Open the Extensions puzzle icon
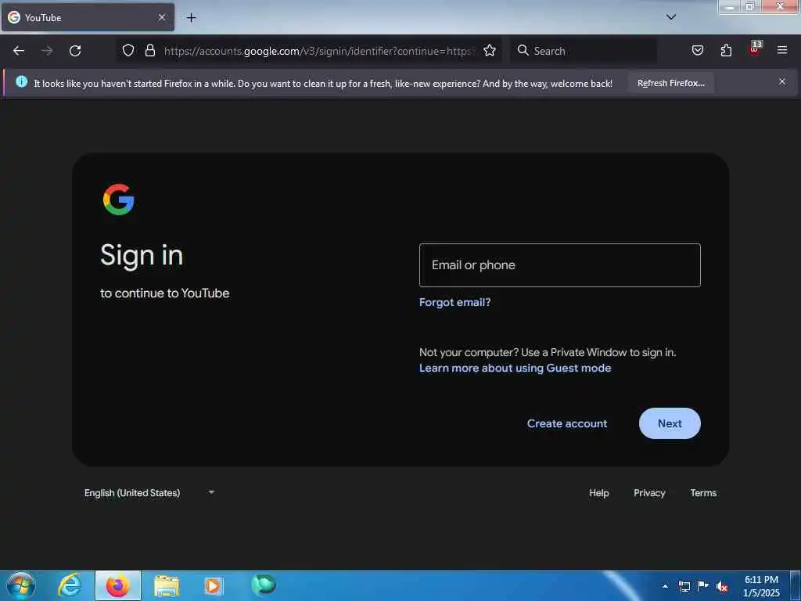Viewport: 801px width, 601px height. tap(726, 50)
